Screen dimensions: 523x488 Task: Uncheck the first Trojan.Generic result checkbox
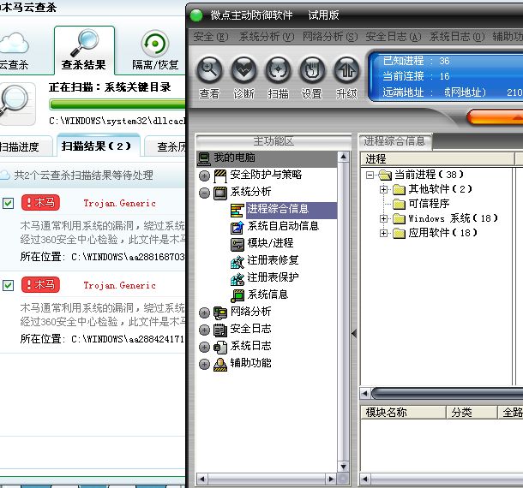[x=8, y=203]
